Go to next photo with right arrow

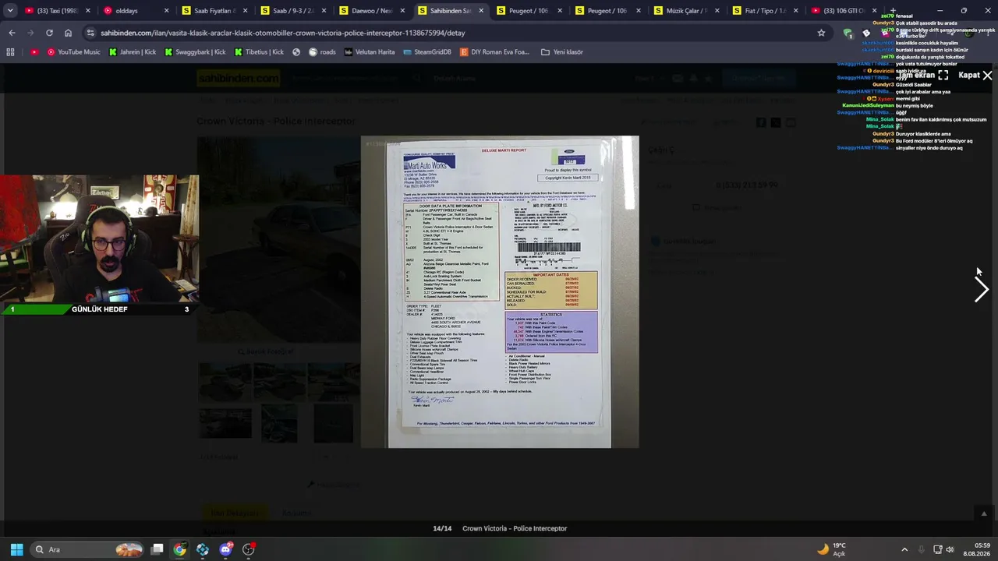pos(981,289)
